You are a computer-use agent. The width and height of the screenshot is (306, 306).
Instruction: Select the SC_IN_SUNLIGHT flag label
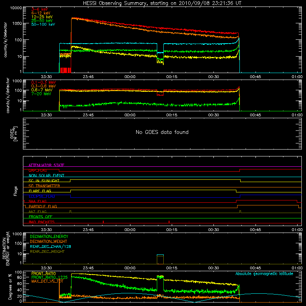[x=44, y=181]
